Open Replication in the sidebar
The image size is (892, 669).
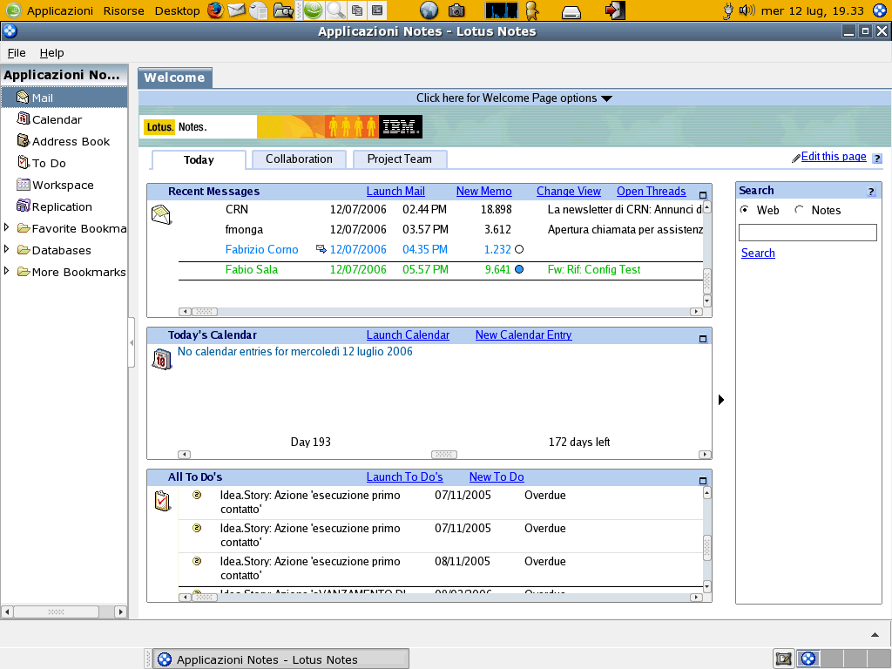[x=55, y=206]
